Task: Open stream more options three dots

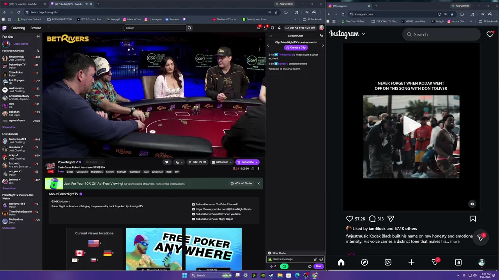Action: pyautogui.click(x=258, y=169)
